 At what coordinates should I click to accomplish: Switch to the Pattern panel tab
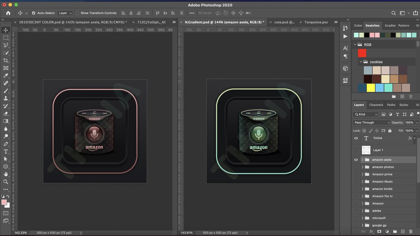pyautogui.click(x=404, y=25)
